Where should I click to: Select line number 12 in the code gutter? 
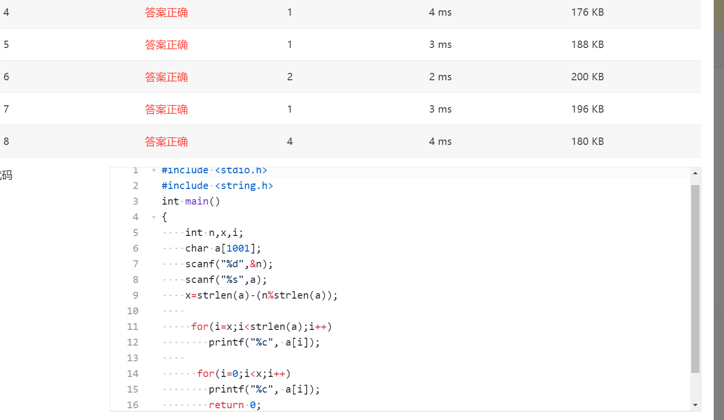coord(133,343)
